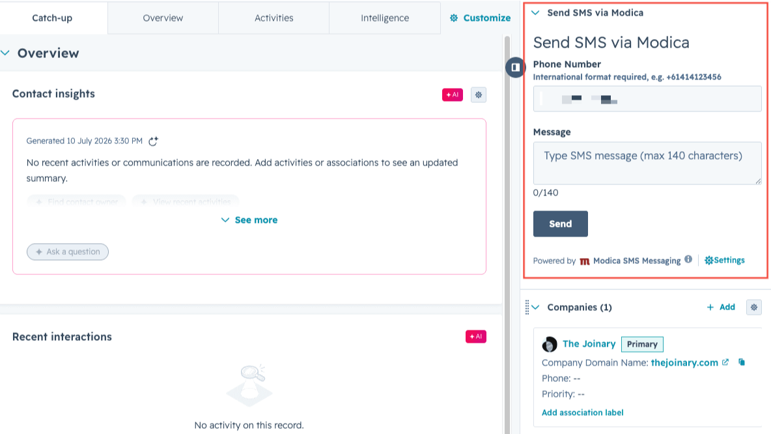This screenshot has height=434, width=771.
Task: Open the Intelligence tab
Action: click(x=384, y=18)
